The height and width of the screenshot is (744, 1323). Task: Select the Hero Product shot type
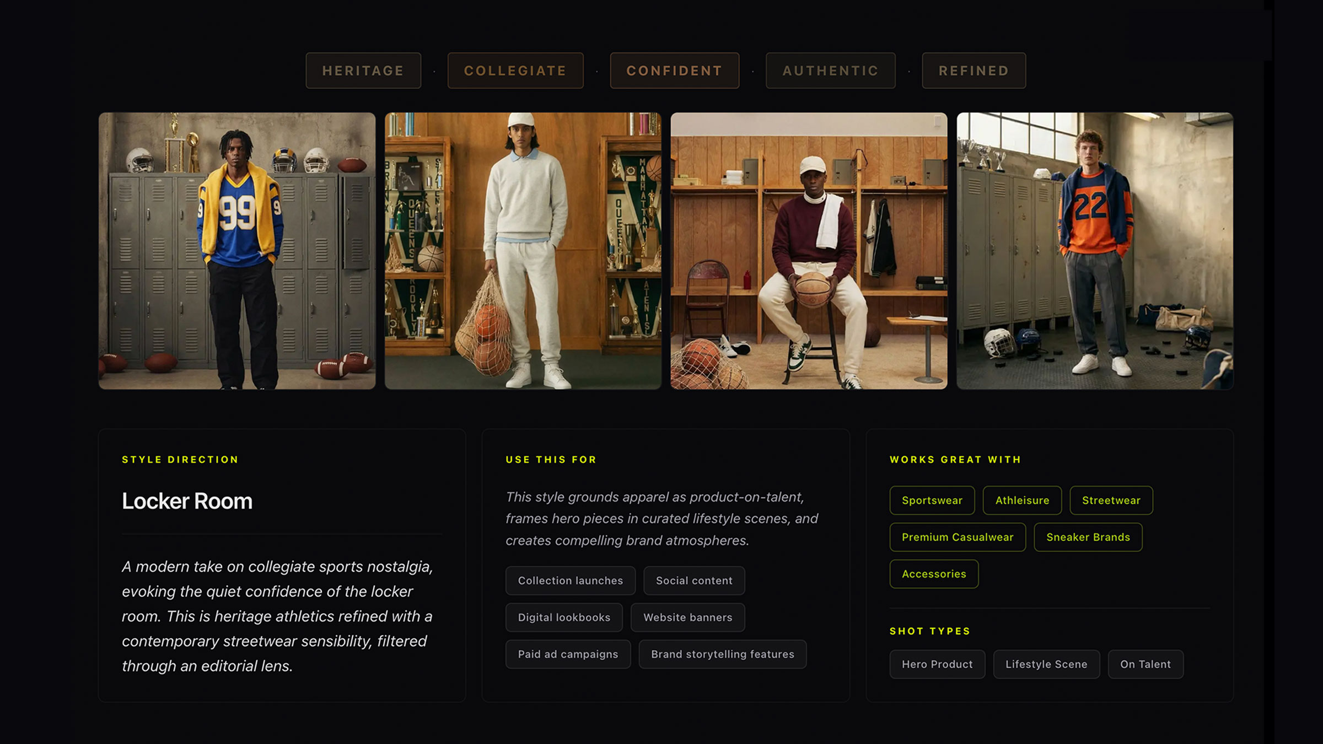[x=937, y=665]
